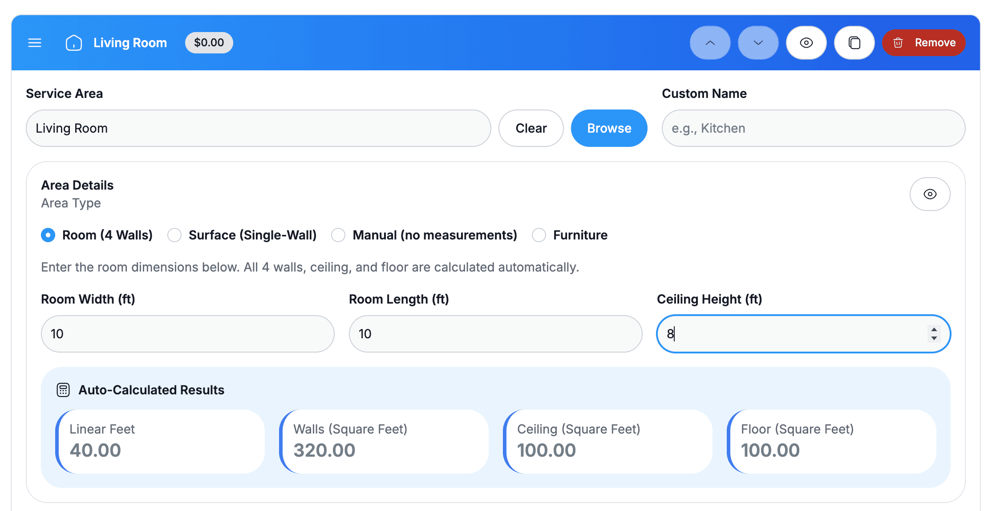Toggle the Area Details eye visibility button
The height and width of the screenshot is (511, 988).
pos(930,194)
